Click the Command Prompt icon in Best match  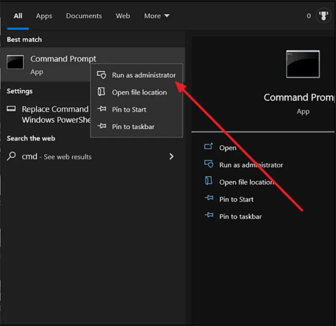pyautogui.click(x=15, y=62)
